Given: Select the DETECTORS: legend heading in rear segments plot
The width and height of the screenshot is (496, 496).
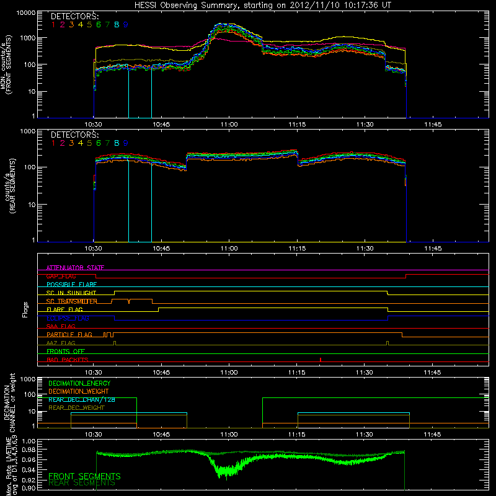Looking at the screenshot, I should coord(74,135).
